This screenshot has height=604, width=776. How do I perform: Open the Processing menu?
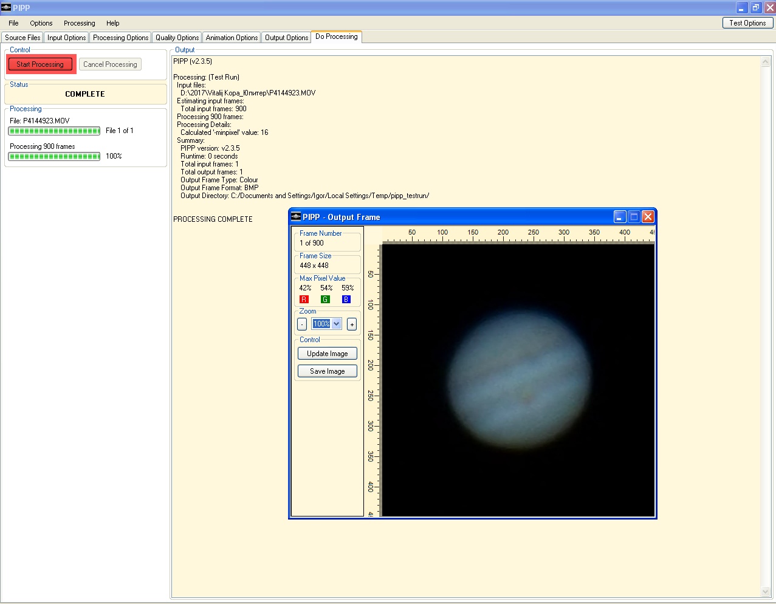coord(79,23)
